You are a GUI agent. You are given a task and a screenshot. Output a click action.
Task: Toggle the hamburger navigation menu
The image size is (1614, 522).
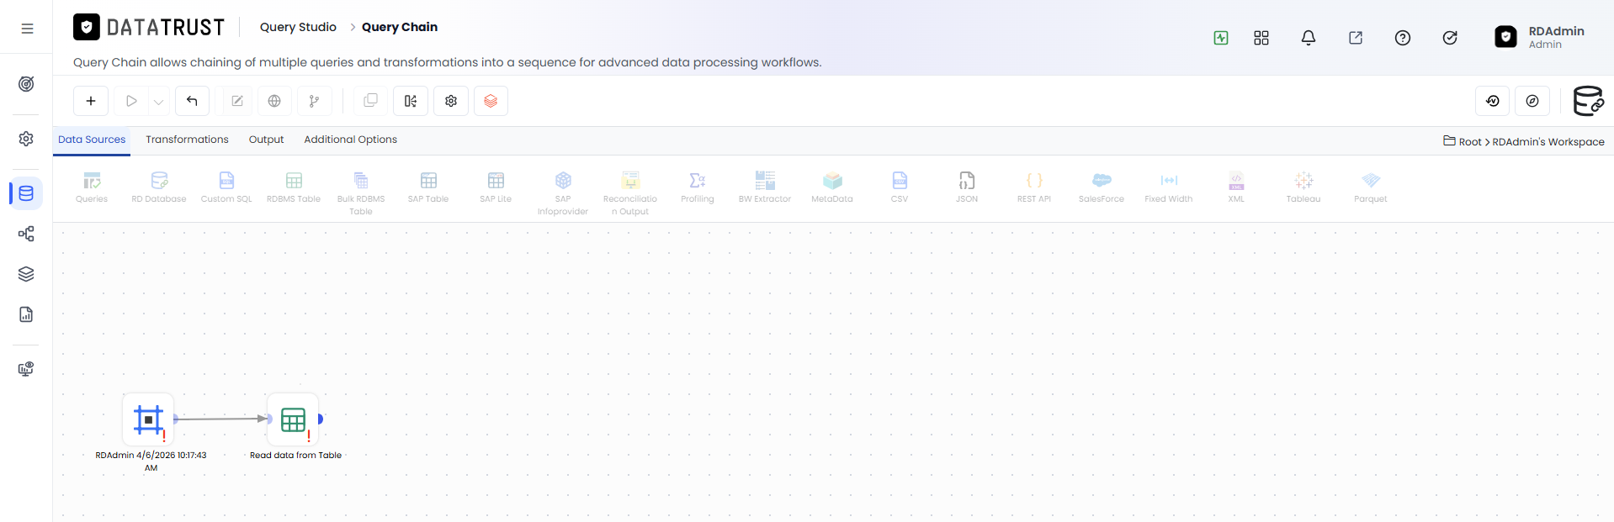27,28
